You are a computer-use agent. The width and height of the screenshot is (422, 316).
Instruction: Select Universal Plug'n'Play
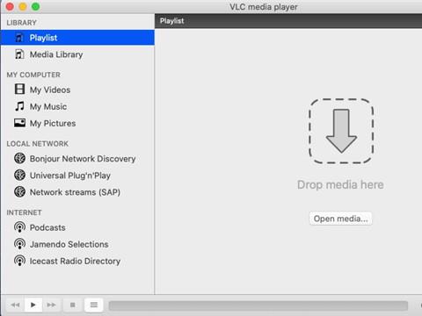[77, 176]
